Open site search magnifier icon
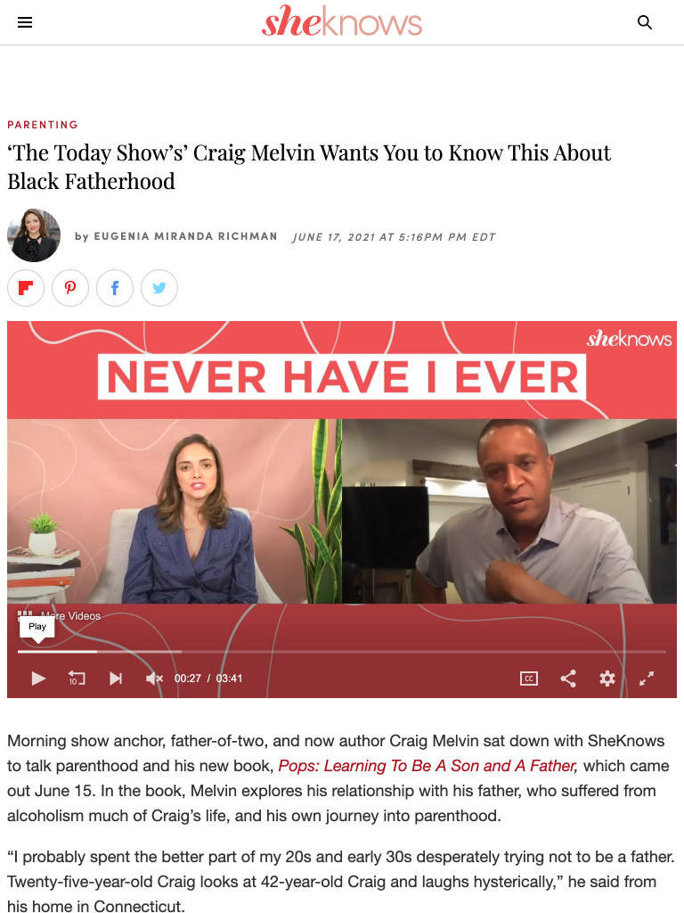The width and height of the screenshot is (684, 913). 645,22
